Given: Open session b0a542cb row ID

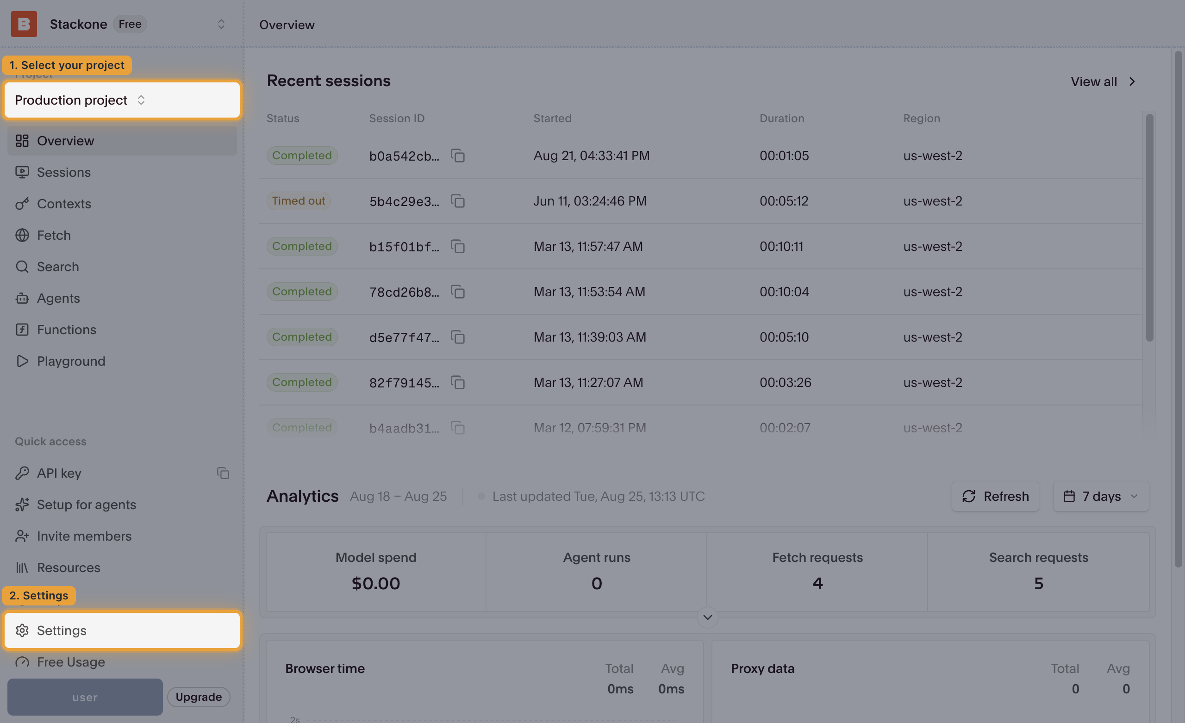Looking at the screenshot, I should pyautogui.click(x=404, y=156).
